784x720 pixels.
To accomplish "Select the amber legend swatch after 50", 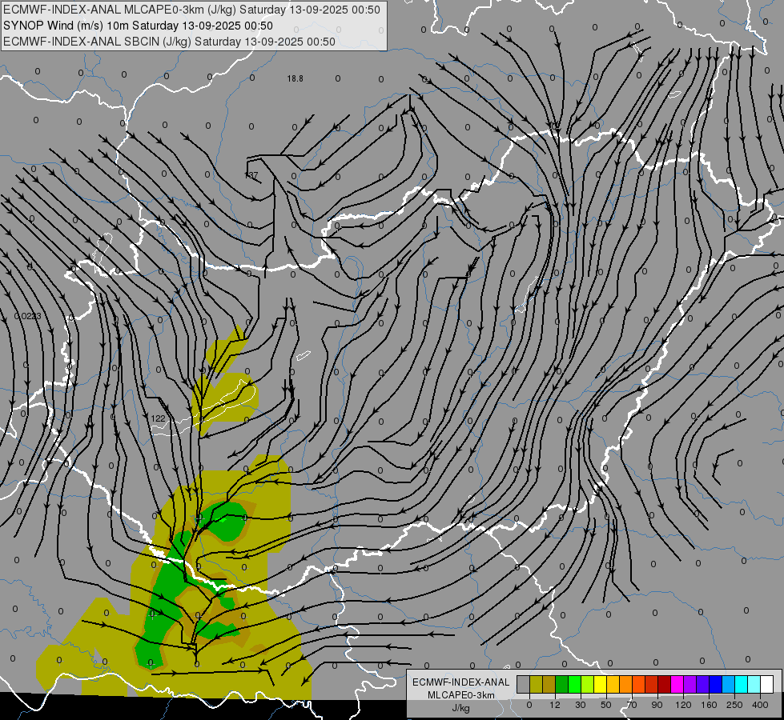I will [x=613, y=684].
